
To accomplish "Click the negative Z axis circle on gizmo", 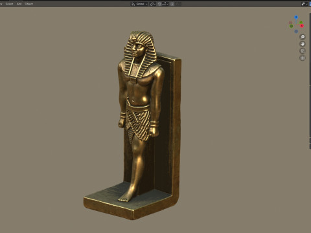I will pyautogui.click(x=296, y=31).
